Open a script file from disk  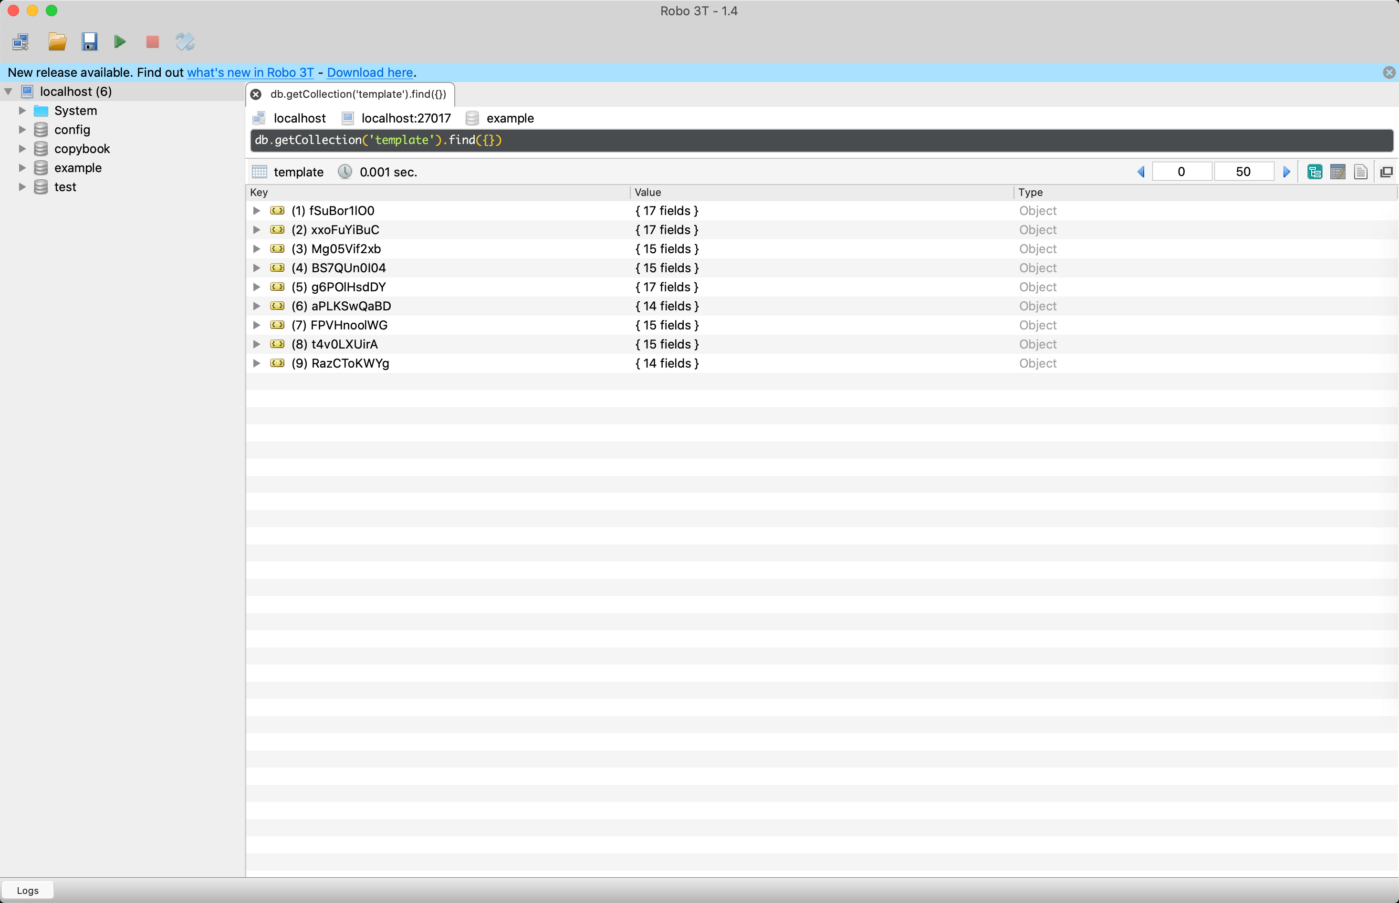(57, 41)
